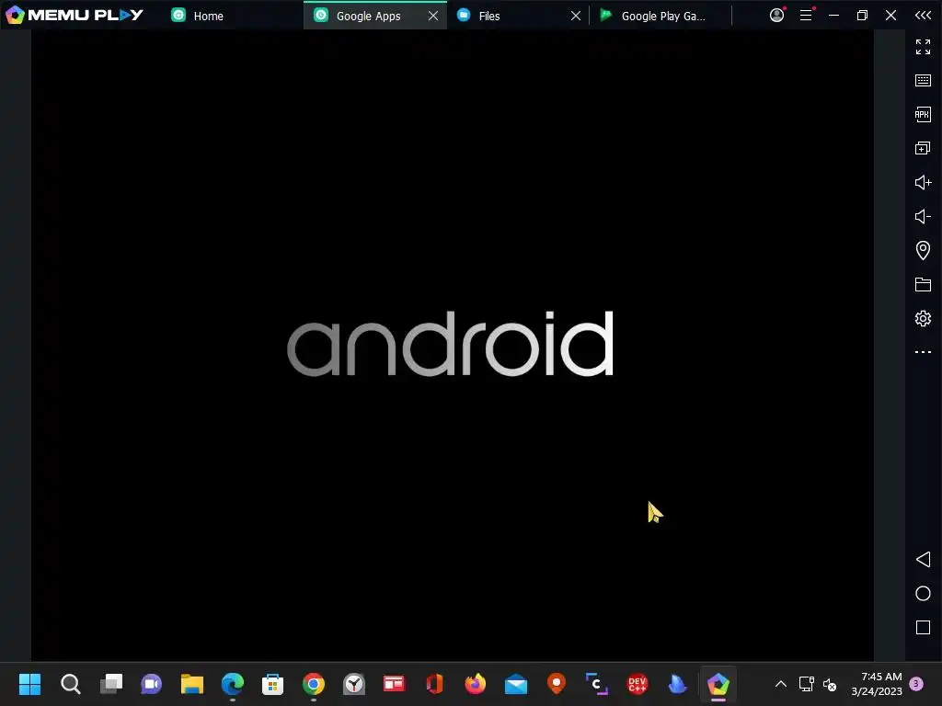Close the Google Apps tab
The image size is (942, 706).
(x=433, y=16)
